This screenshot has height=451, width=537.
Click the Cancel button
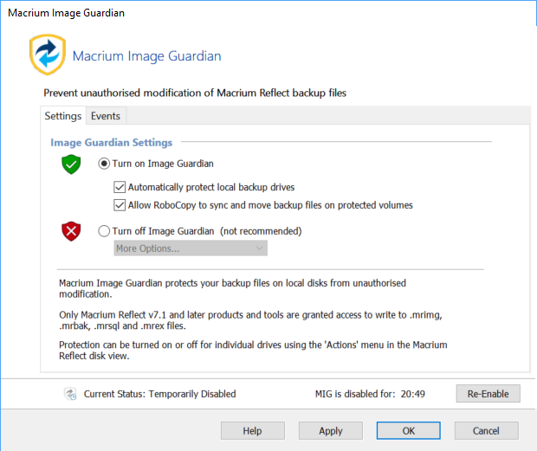click(486, 431)
